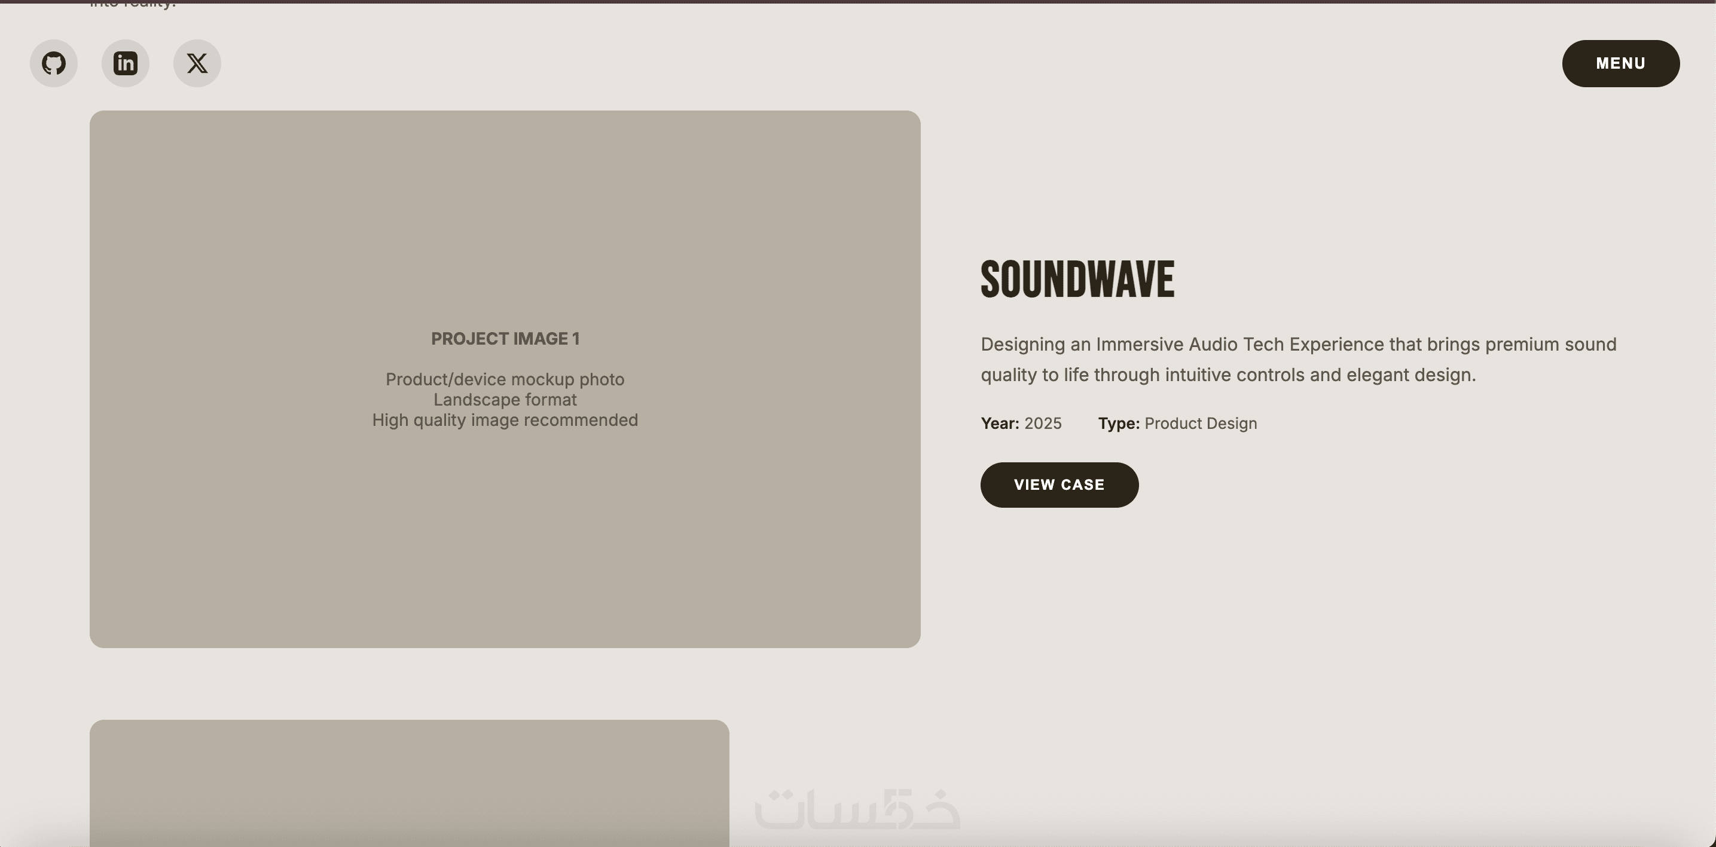Image resolution: width=1716 pixels, height=847 pixels.
Task: Click the Year: 2025 label
Action: coord(999,424)
